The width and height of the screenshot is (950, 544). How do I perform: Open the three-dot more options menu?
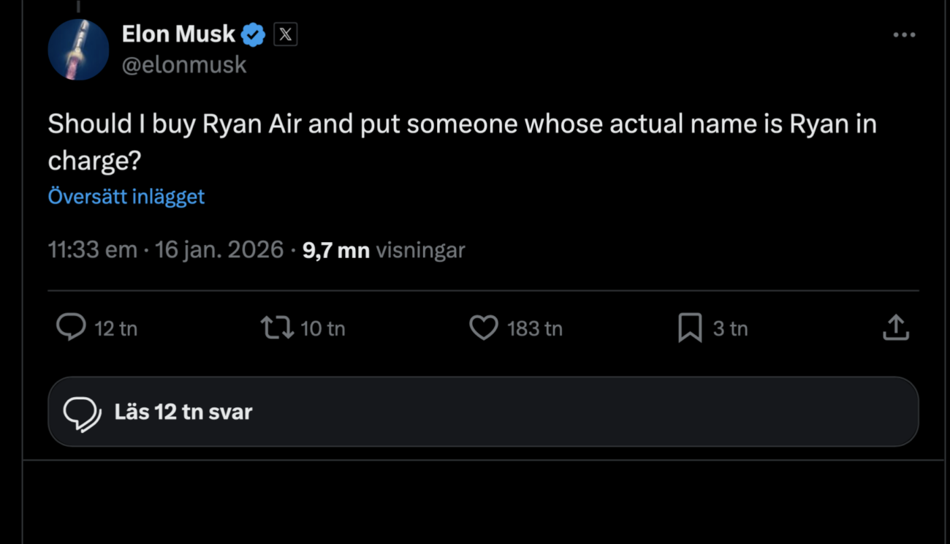pyautogui.click(x=904, y=34)
